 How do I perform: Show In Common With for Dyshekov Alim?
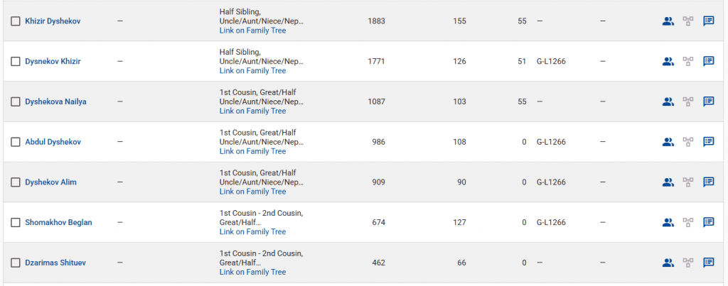(668, 182)
